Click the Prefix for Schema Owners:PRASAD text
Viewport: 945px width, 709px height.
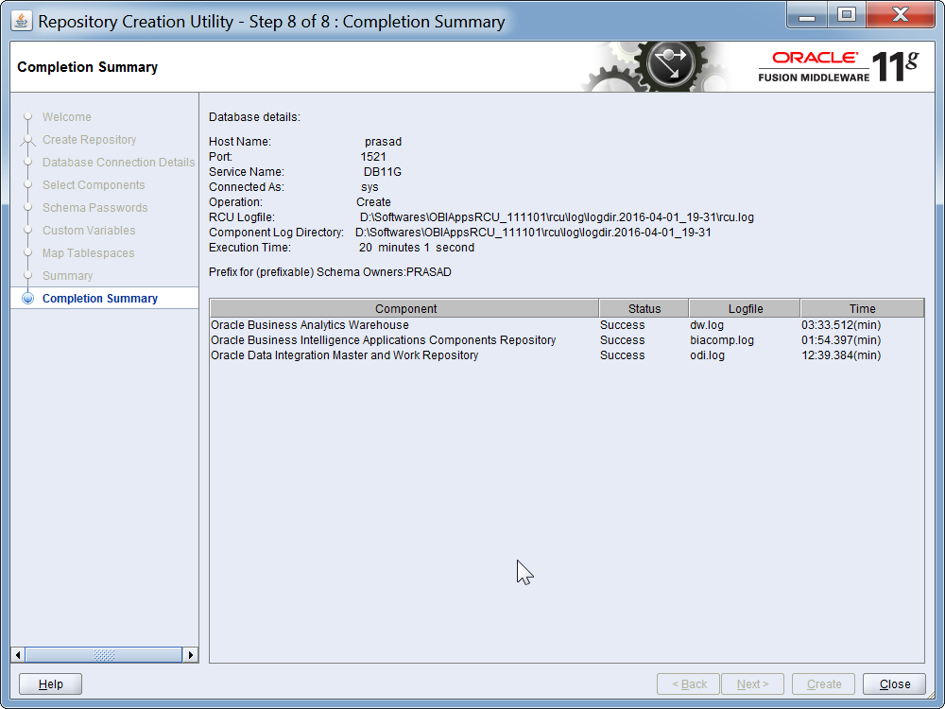click(x=330, y=272)
